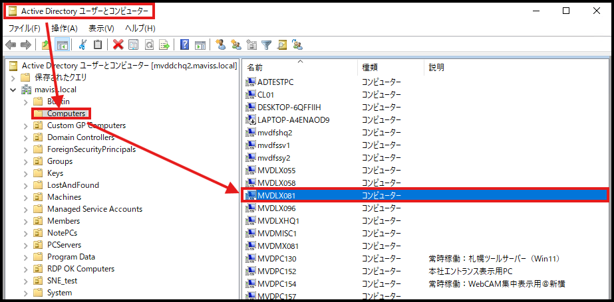Select the mvdfshq2 computer entry
This screenshot has width=614, height=302.
pos(275,133)
